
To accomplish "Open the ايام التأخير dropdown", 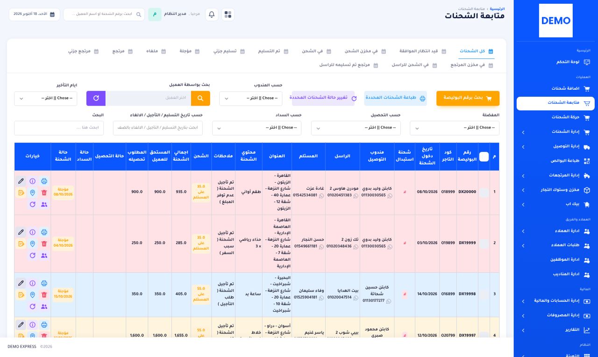I will [46, 99].
